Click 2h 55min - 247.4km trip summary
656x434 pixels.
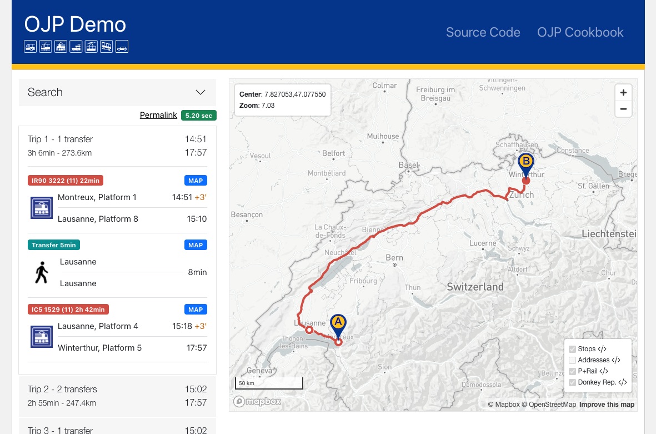62,403
